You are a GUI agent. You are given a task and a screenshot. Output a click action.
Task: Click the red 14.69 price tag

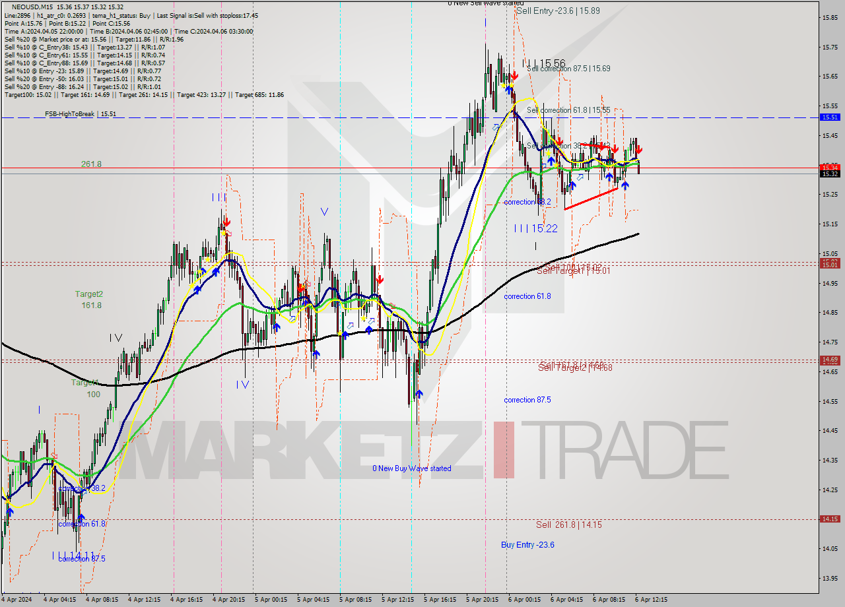click(x=829, y=360)
